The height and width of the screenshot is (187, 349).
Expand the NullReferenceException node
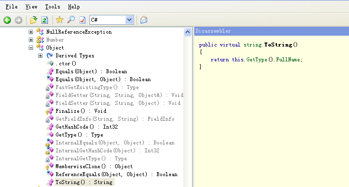point(31,32)
